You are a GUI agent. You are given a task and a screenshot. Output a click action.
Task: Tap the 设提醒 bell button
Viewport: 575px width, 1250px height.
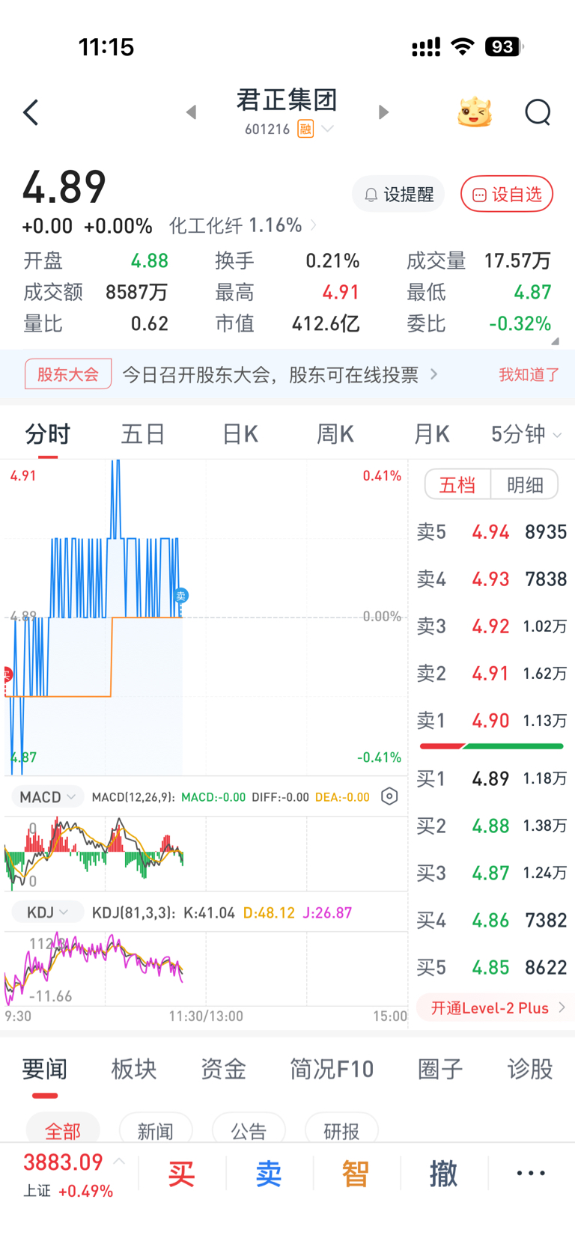click(x=398, y=195)
